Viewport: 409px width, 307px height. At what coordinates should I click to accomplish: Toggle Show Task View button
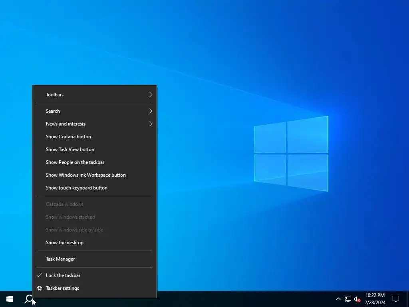click(94, 150)
